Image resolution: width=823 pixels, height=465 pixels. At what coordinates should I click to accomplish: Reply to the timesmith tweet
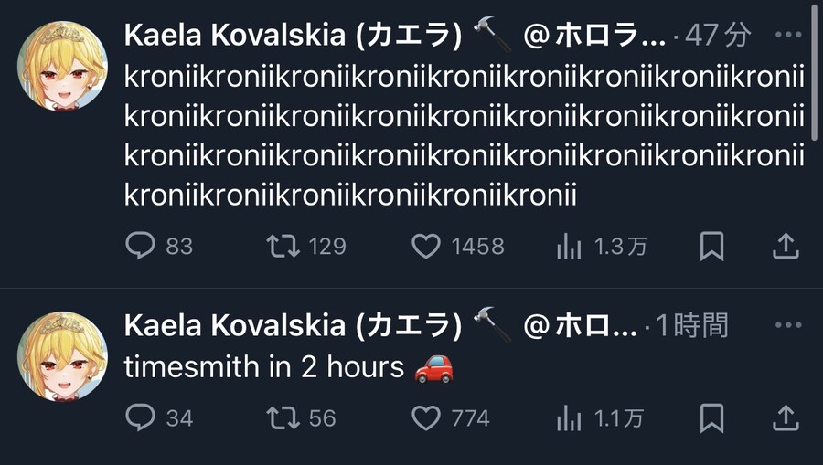pyautogui.click(x=140, y=418)
